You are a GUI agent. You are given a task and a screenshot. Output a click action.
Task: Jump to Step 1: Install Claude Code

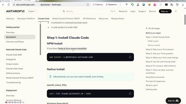158,37
